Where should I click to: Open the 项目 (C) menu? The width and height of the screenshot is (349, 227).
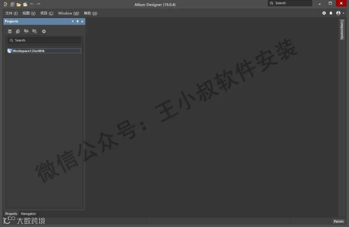point(47,13)
